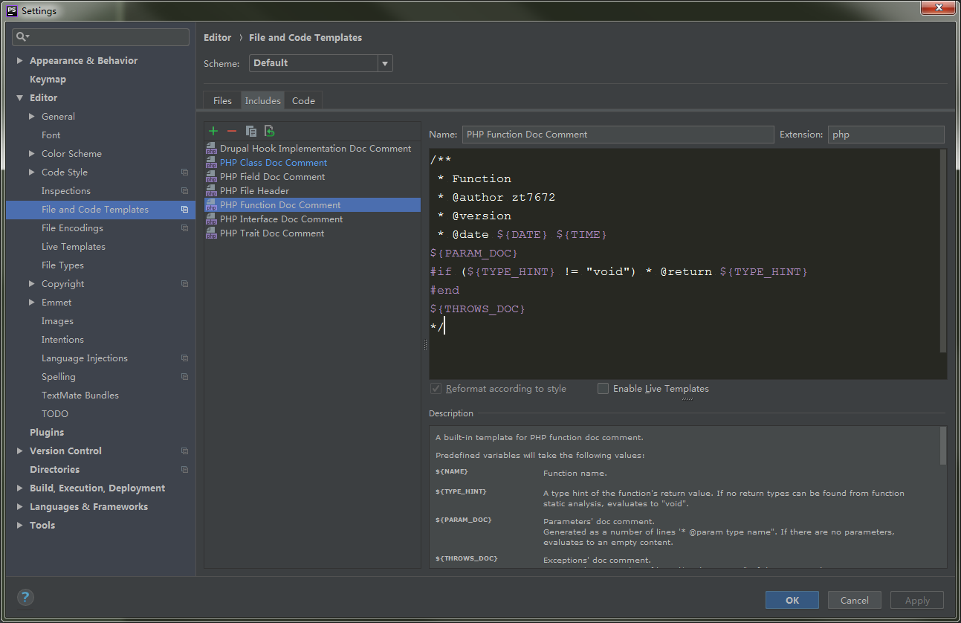Copy the selected template icon
Screen dimensions: 961x623
tap(251, 131)
